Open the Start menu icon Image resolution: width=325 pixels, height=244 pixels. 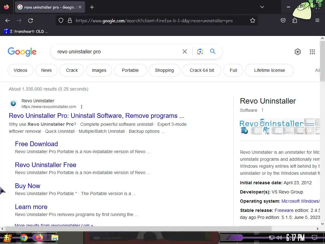(7, 238)
